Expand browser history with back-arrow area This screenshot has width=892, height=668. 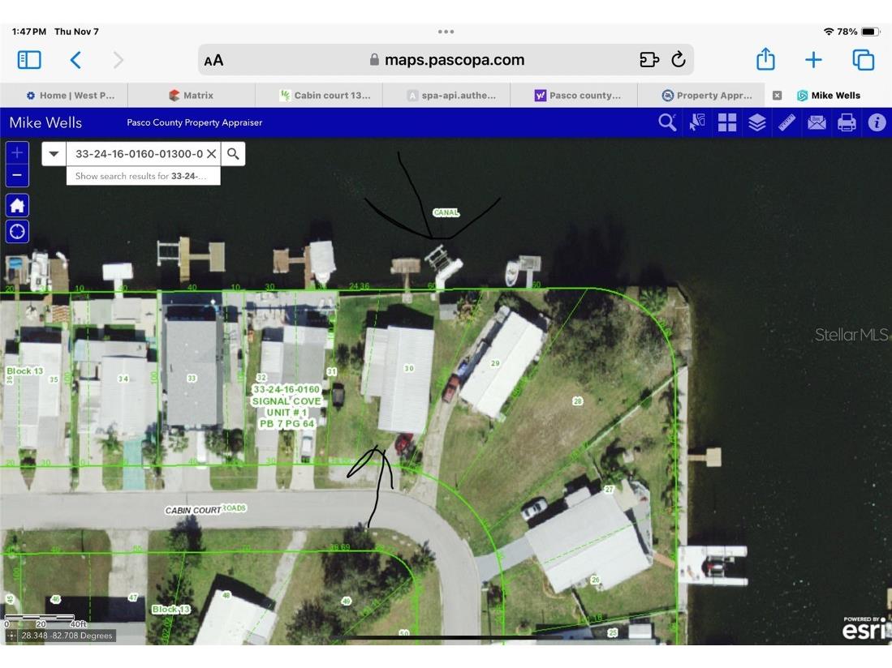click(75, 59)
